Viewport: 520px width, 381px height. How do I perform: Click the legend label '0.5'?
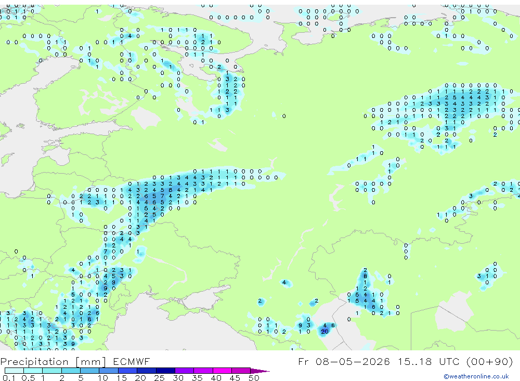[x=28, y=378]
